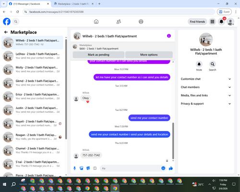
Task: Choose a sticker icon
Action: pos(88,168)
